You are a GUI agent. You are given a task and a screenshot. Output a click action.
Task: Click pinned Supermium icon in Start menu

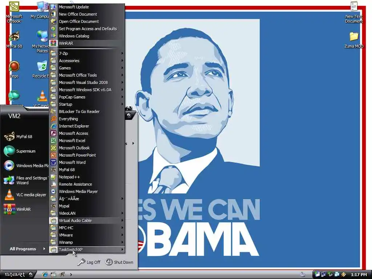9,151
